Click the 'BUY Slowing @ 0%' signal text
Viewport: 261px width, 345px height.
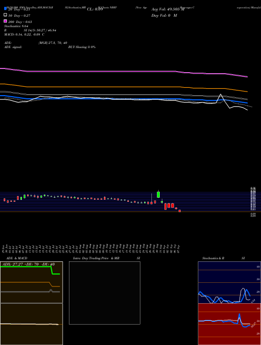point(82,47)
